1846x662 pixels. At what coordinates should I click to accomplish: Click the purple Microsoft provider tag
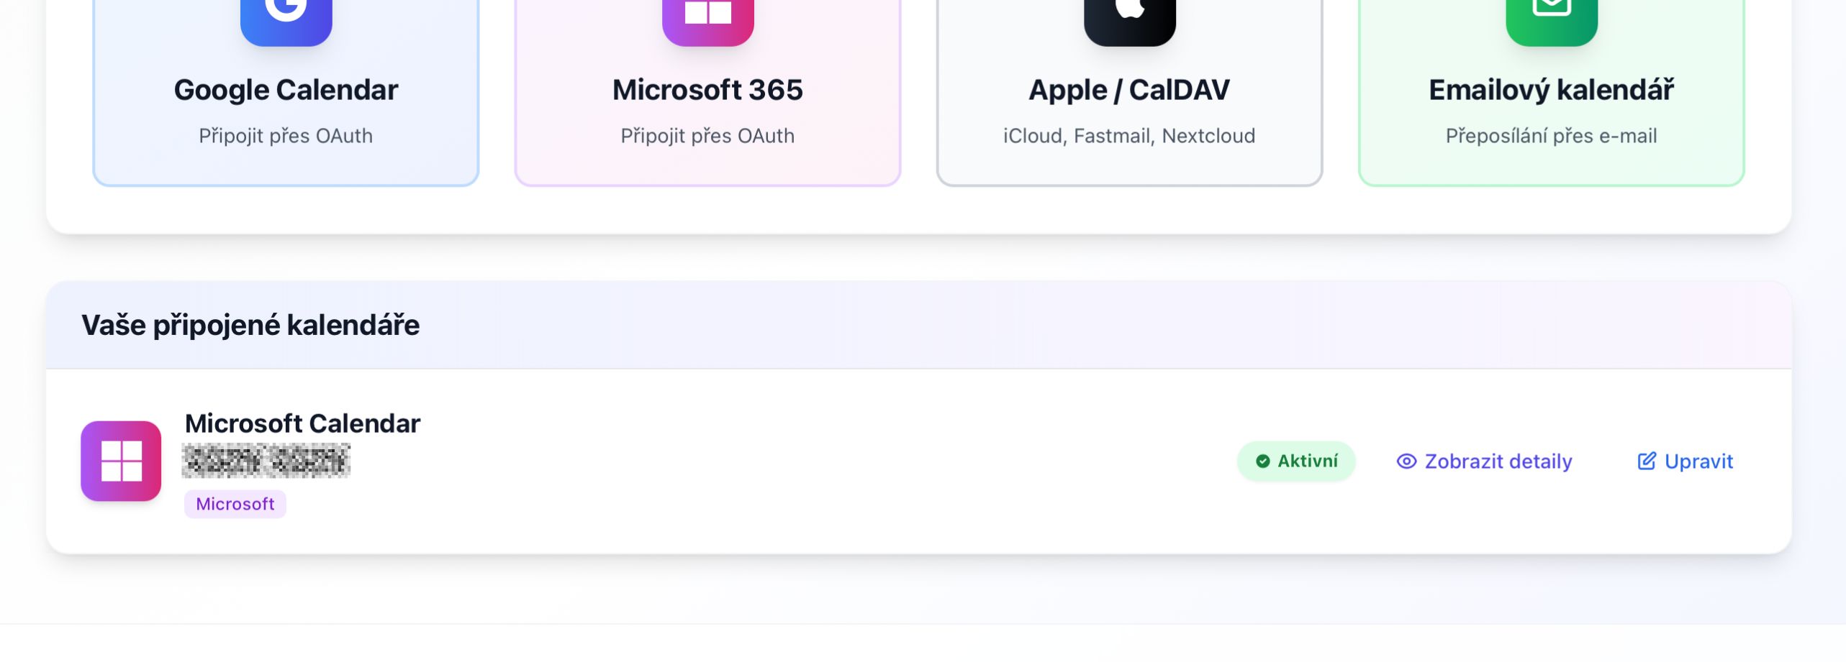235,504
